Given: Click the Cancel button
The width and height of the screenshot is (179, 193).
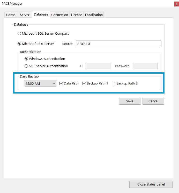Looking at the screenshot, I should 153,101.
